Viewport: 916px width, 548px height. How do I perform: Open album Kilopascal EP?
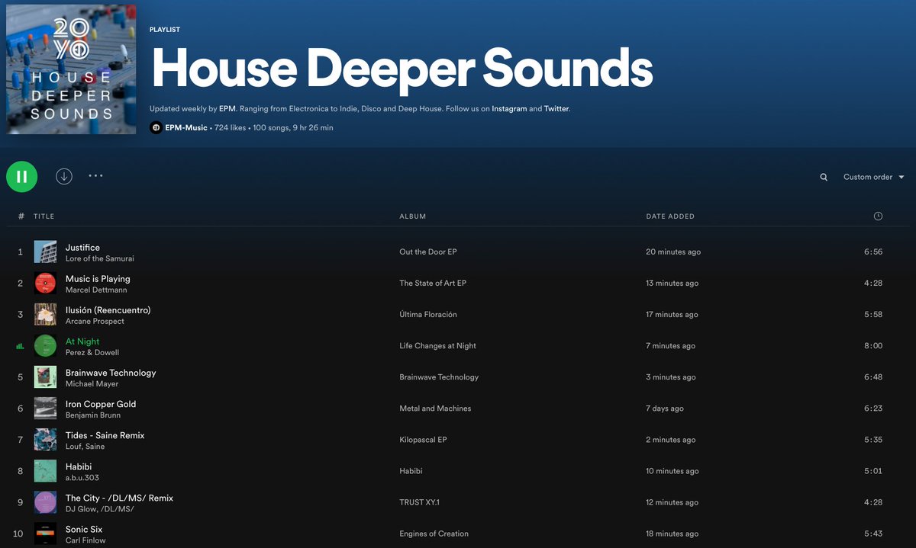[423, 440]
